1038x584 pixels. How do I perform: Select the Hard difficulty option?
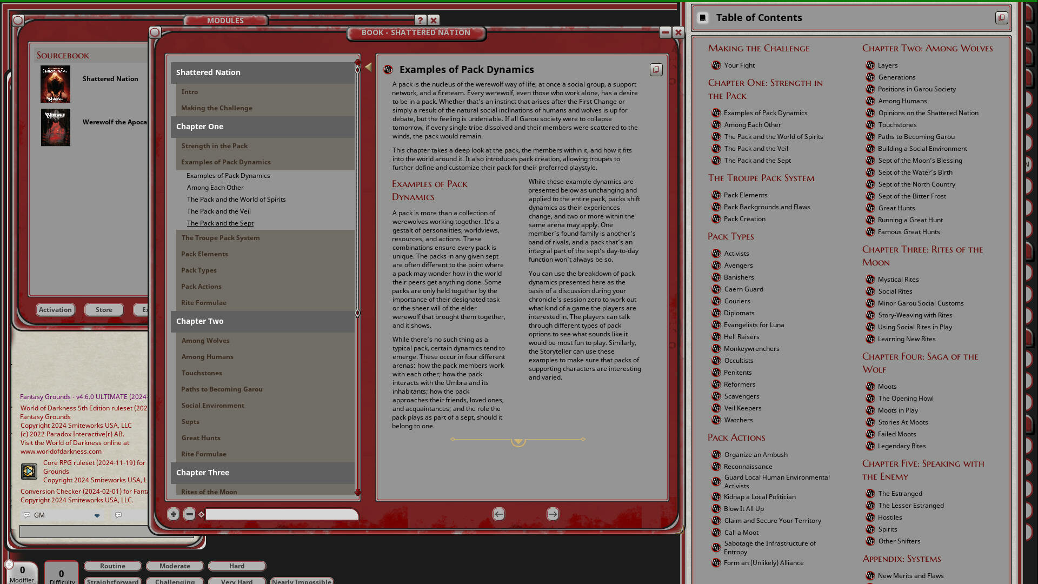[237, 566]
